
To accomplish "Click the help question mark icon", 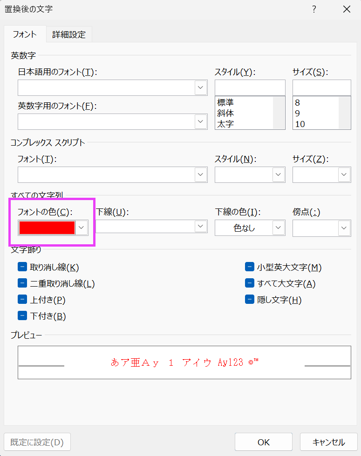I will pos(314,9).
